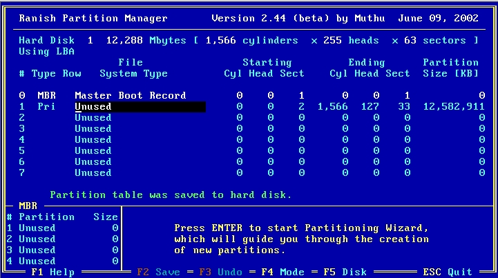Click the Version 2.44 (beta) text
This screenshot has width=498, height=278.
coord(270,18)
